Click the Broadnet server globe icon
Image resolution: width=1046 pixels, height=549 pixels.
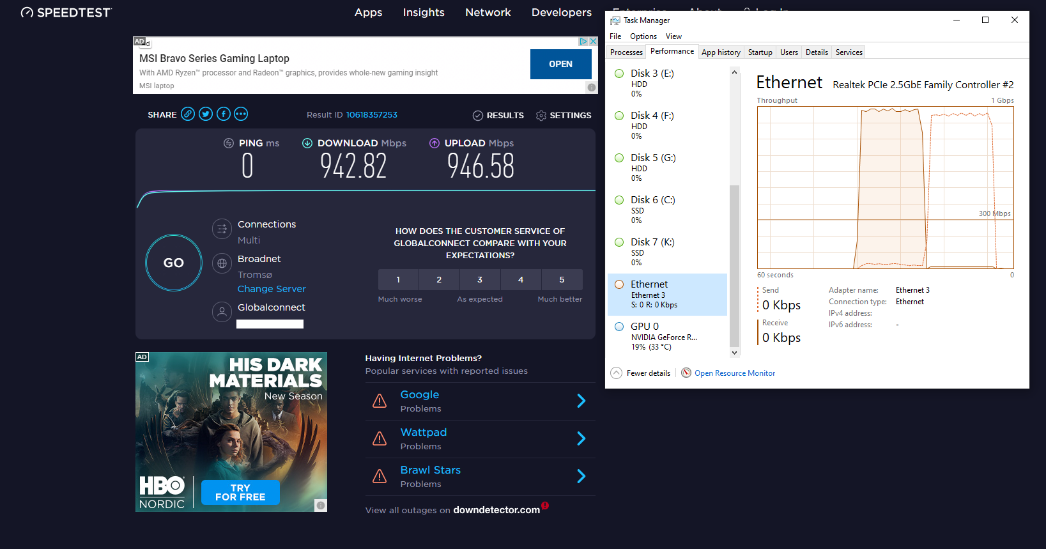click(222, 263)
